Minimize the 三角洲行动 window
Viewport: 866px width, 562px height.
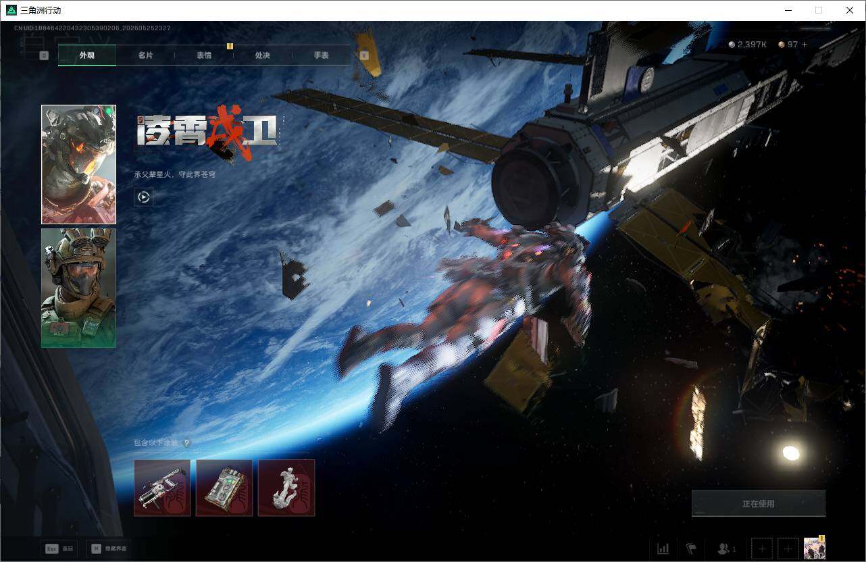click(789, 10)
